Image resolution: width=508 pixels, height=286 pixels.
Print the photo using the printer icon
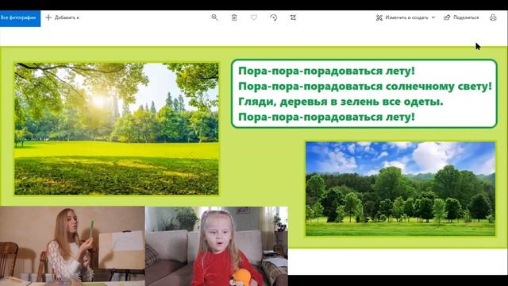click(493, 17)
